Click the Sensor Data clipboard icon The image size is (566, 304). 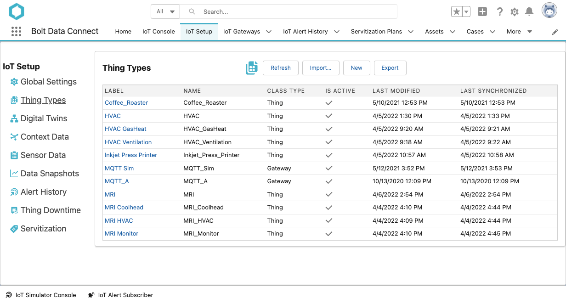(x=14, y=155)
